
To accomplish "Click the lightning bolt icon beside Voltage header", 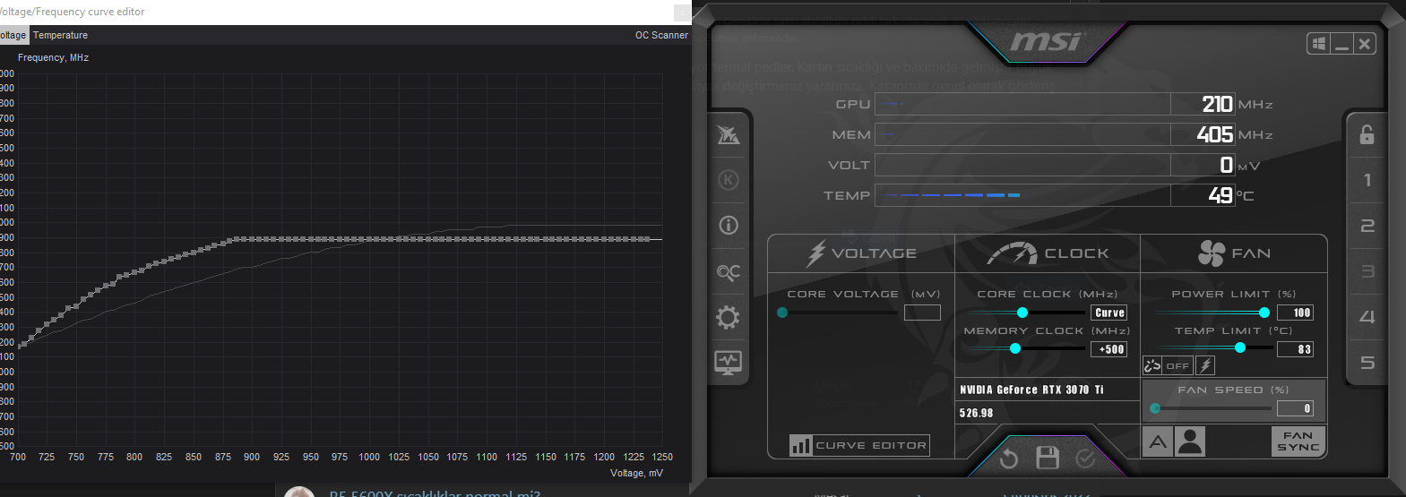I will (815, 253).
